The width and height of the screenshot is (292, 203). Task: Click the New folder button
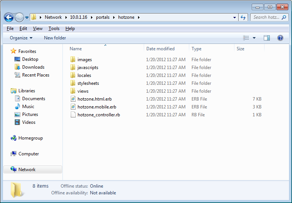coord(55,38)
